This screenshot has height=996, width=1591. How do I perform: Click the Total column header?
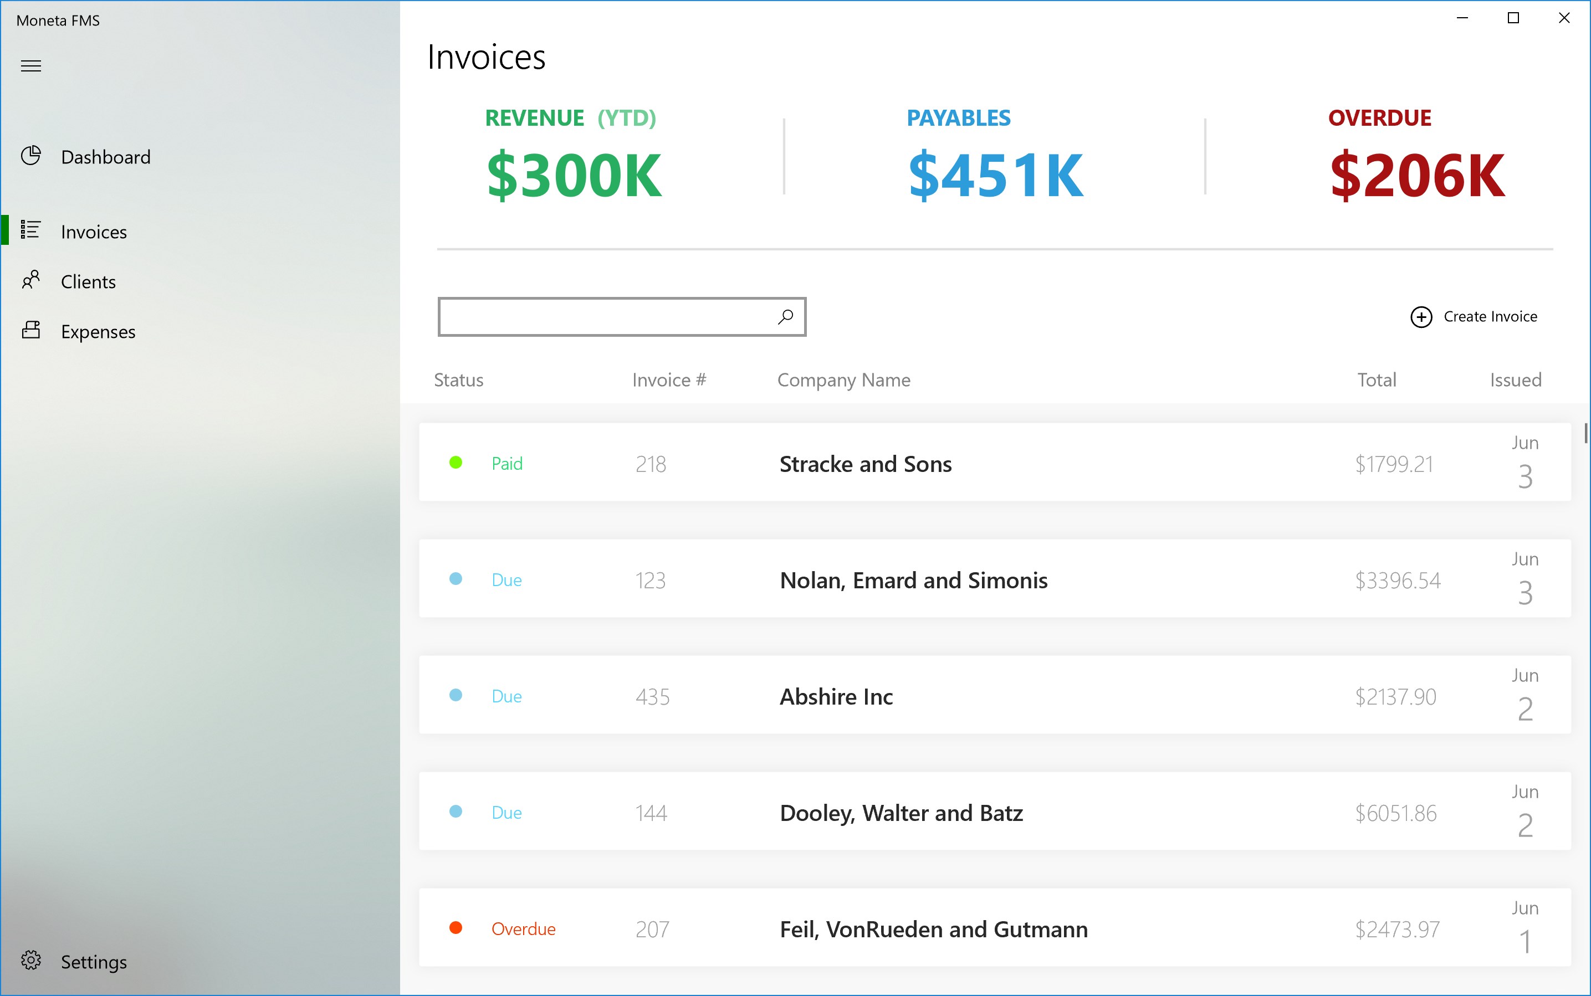click(x=1376, y=380)
